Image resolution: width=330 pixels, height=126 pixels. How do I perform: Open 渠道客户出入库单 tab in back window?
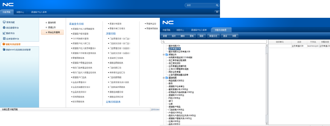(39, 12)
